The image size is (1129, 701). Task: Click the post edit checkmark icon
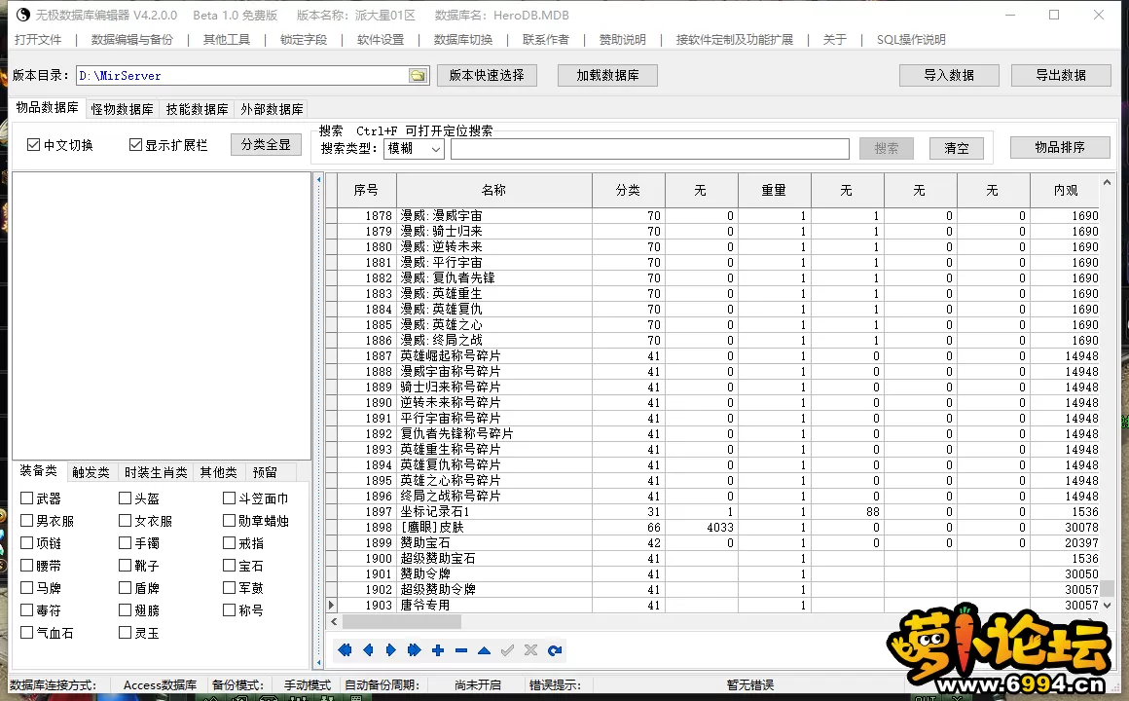tap(508, 650)
